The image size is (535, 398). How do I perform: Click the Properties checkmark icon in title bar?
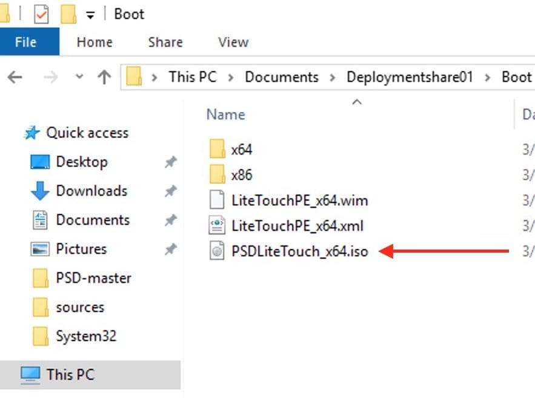(41, 14)
